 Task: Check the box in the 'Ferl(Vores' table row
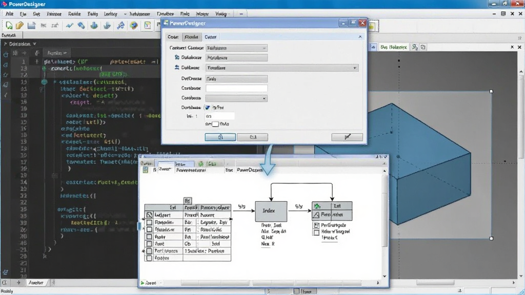[149, 251]
